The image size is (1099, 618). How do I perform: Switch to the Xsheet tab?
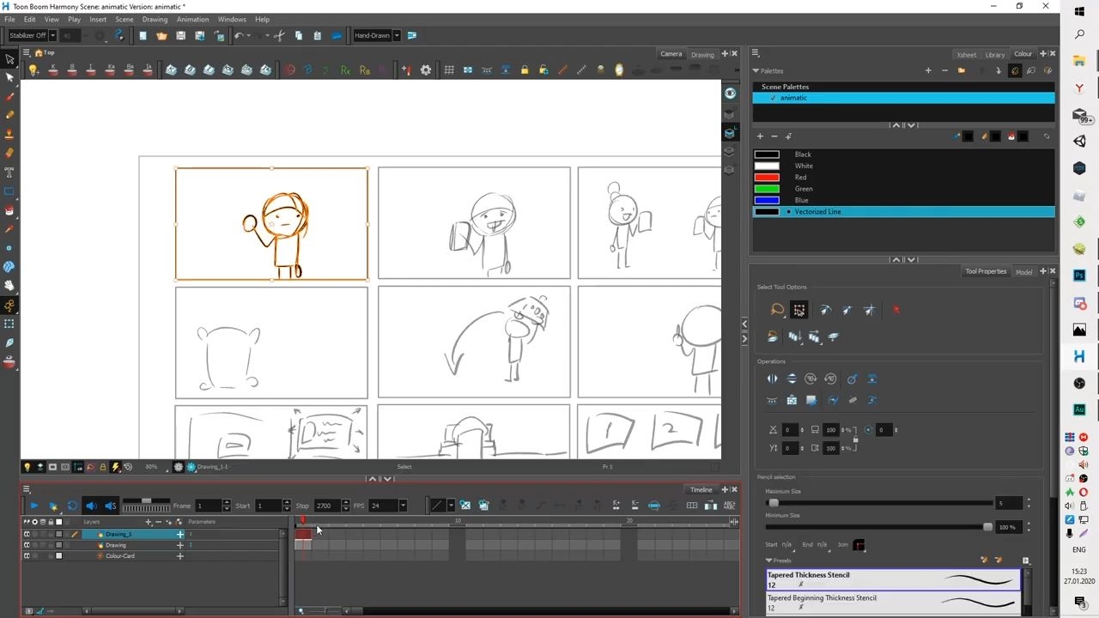pos(967,54)
